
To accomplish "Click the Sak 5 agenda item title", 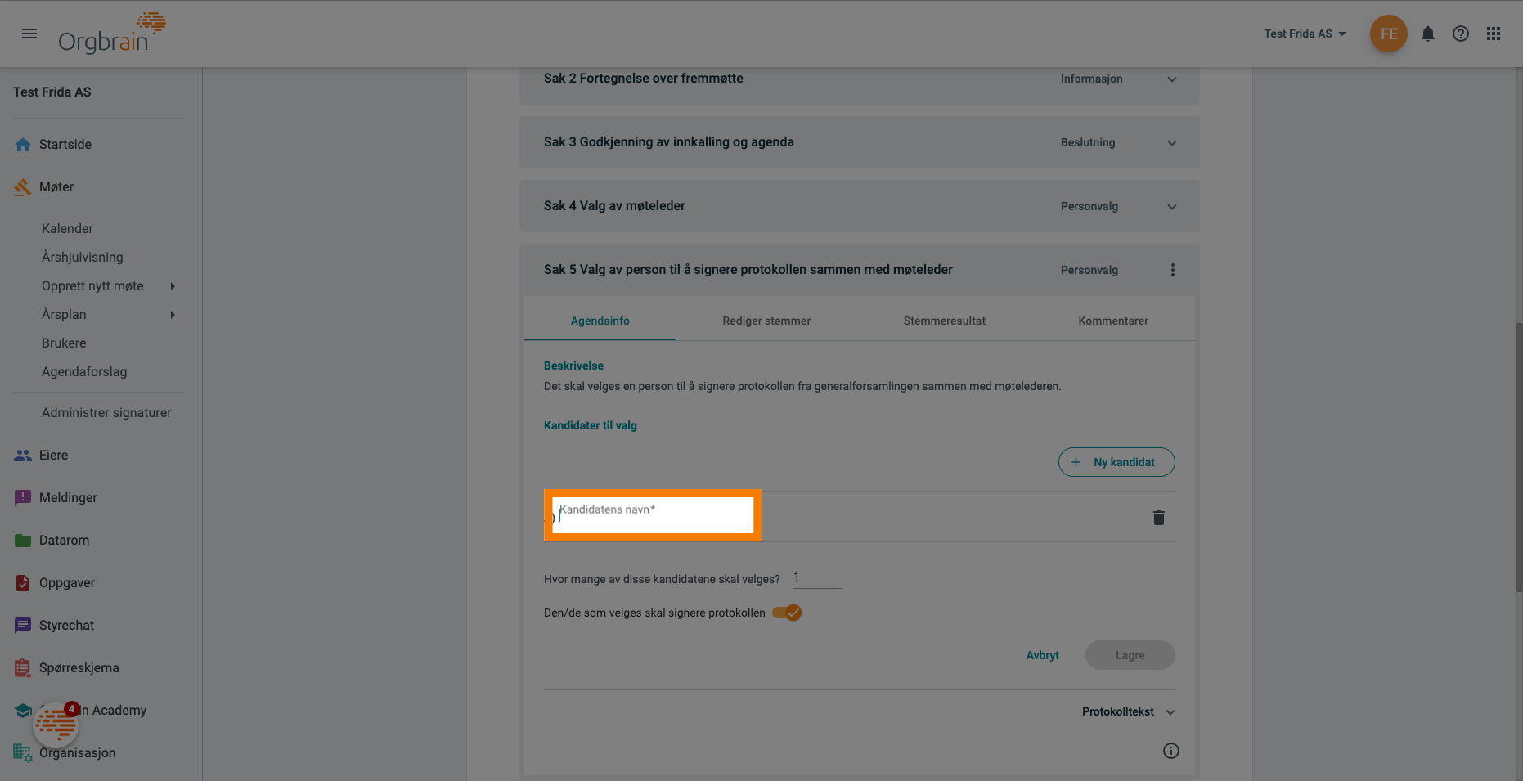I will click(748, 270).
